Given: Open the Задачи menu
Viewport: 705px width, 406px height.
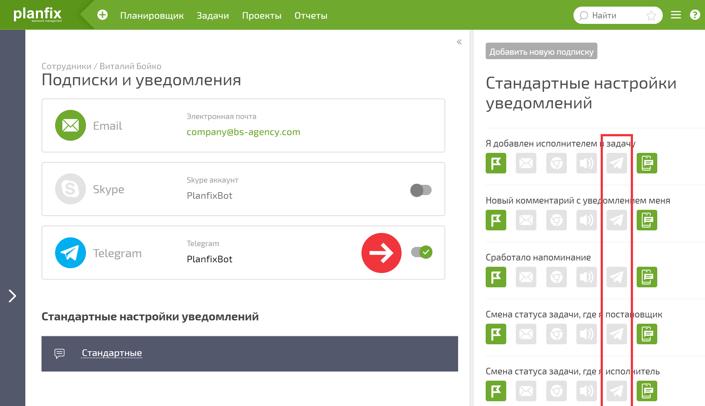Looking at the screenshot, I should pos(213,15).
